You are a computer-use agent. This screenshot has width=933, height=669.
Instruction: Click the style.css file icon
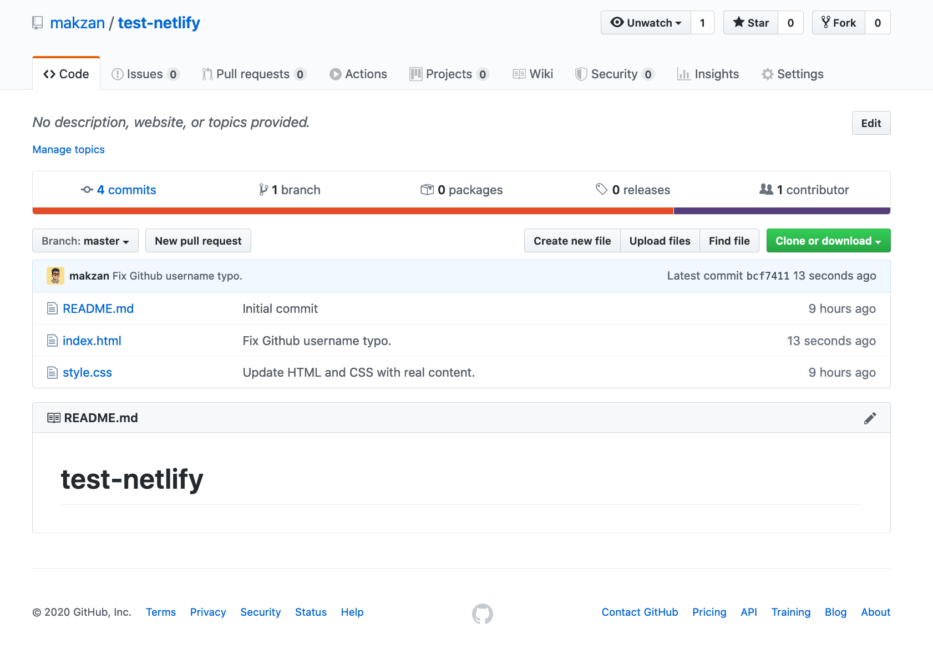click(52, 373)
